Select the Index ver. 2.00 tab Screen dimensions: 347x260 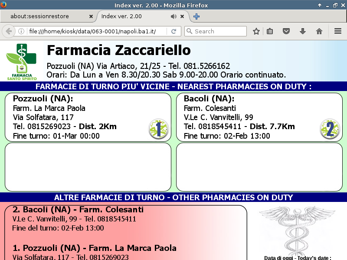[130, 16]
